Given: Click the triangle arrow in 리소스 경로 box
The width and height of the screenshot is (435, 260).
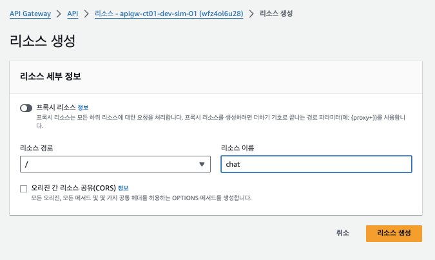Looking at the screenshot, I should 202,164.
